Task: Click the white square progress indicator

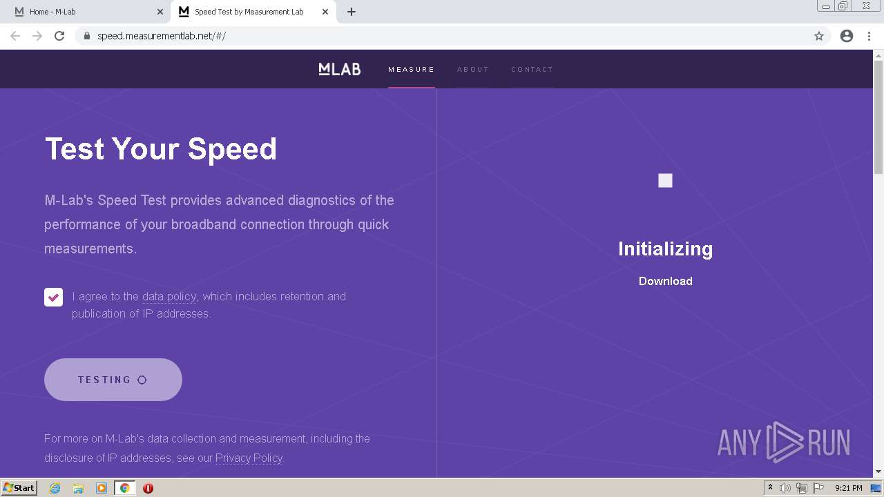Action: pyautogui.click(x=665, y=181)
